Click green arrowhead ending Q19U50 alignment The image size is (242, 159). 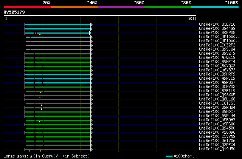92,150
